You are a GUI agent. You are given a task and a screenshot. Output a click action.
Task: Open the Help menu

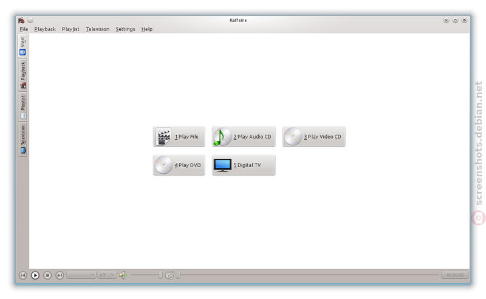pyautogui.click(x=147, y=29)
